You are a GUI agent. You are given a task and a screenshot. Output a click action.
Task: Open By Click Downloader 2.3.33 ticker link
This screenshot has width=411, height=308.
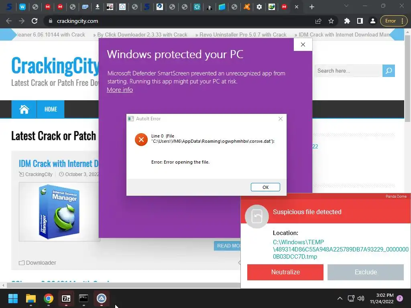(x=142, y=34)
